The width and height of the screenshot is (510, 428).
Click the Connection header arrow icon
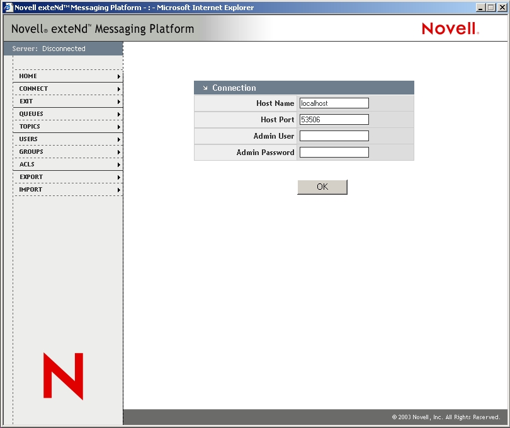coord(205,88)
